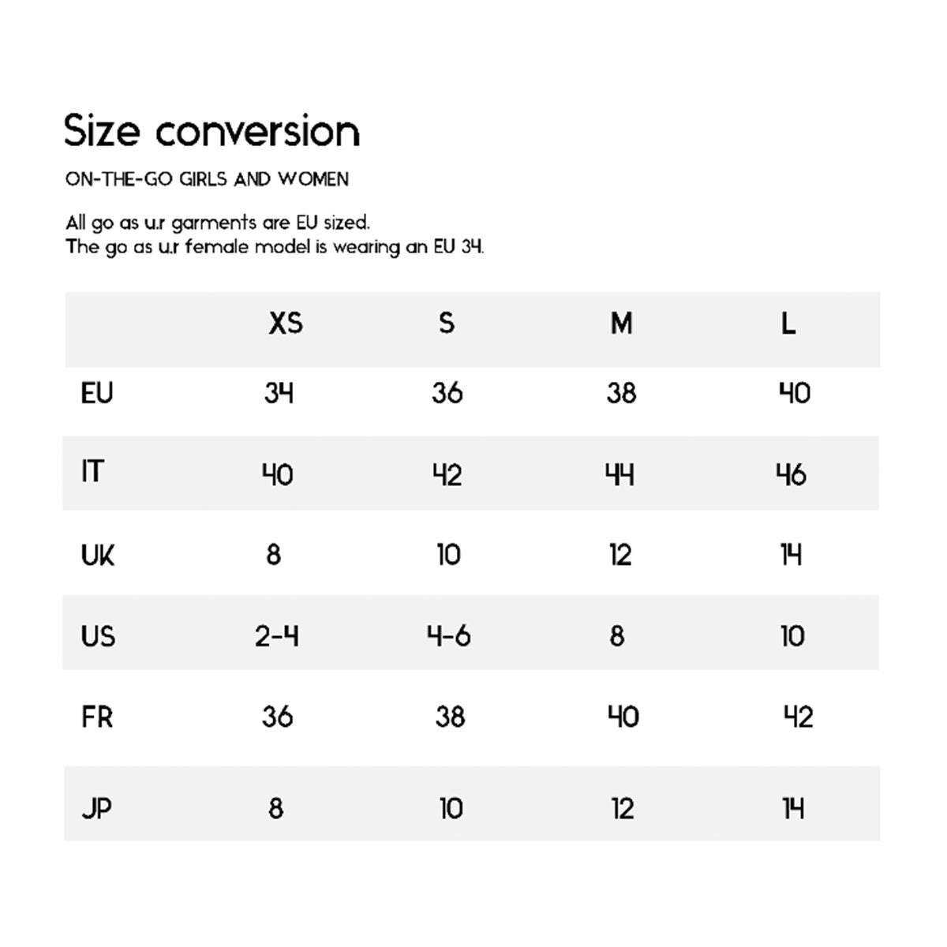Select the S column header
This screenshot has height=947, width=947.
(x=447, y=323)
